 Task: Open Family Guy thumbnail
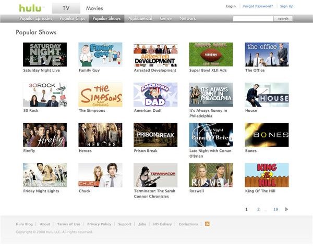[100, 55]
